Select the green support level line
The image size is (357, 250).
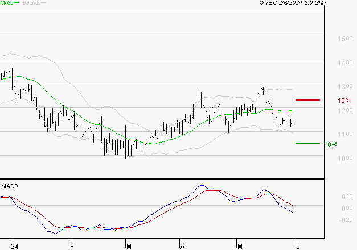[307, 144]
